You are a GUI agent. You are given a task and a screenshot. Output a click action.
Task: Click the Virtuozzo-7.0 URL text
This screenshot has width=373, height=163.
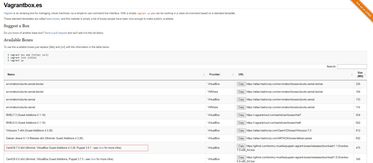pyautogui.click(x=279, y=131)
